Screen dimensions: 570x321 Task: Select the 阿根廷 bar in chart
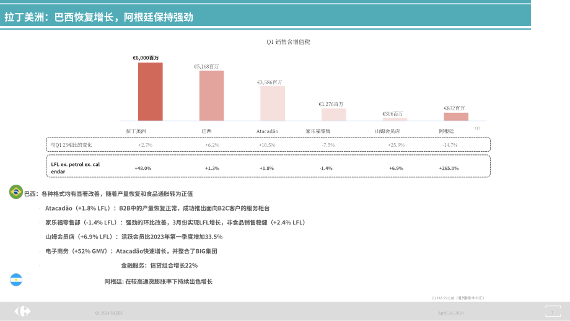point(456,117)
